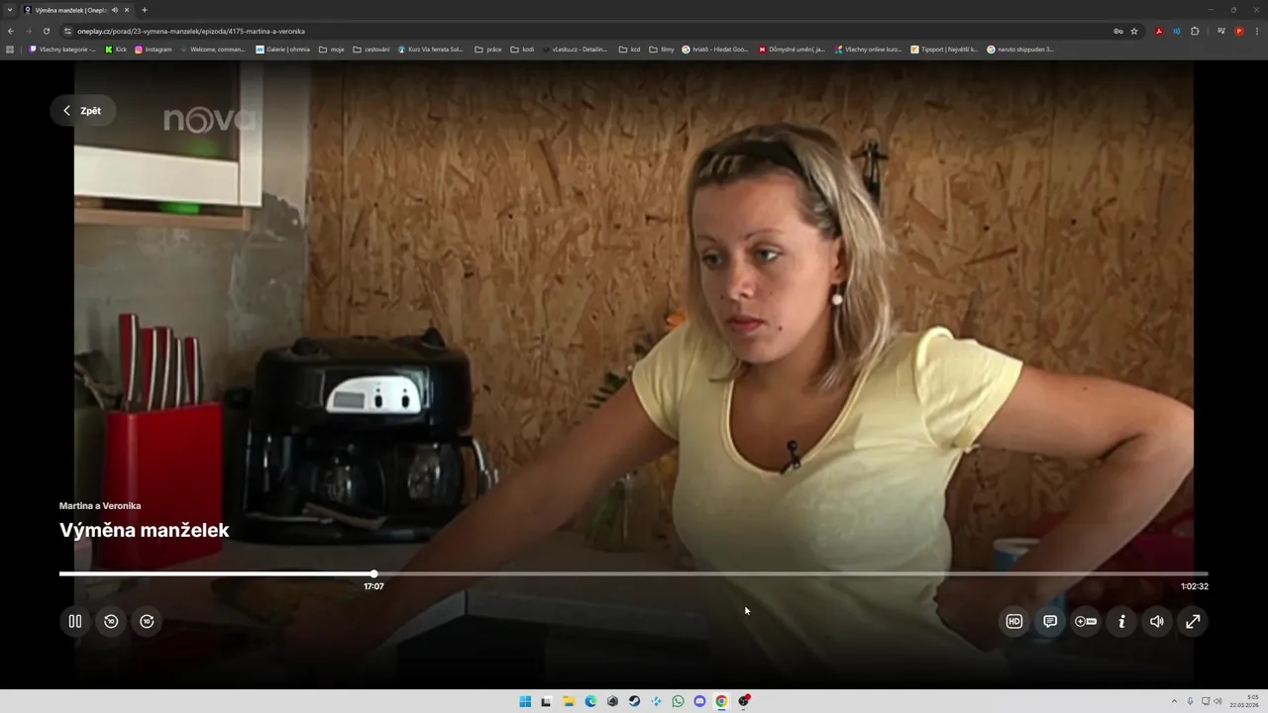Open Všechny online kurzy bookmark
This screenshot has width=1268, height=713.
869,49
